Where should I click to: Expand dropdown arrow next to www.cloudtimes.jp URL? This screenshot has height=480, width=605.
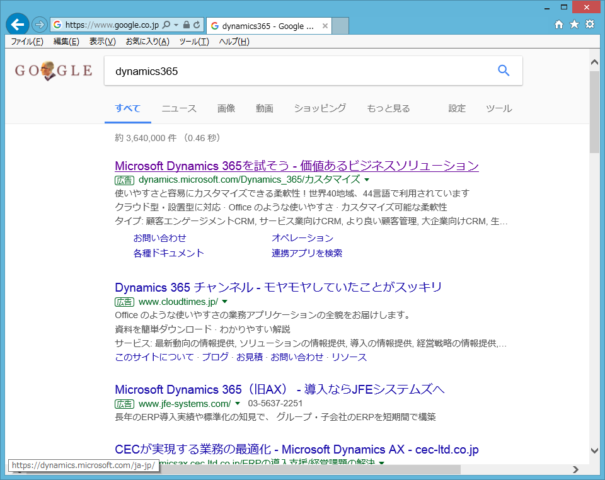point(225,302)
